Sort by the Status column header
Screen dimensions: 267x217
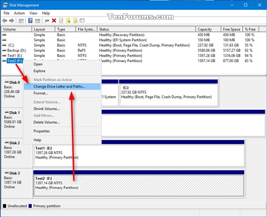tap(146, 29)
